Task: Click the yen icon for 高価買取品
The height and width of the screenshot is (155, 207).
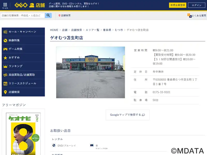Action: [x=5, y=75]
